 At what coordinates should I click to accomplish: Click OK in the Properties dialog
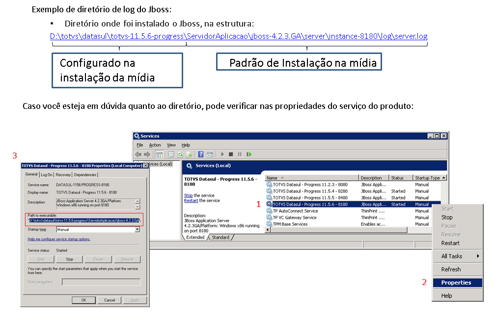[83, 300]
